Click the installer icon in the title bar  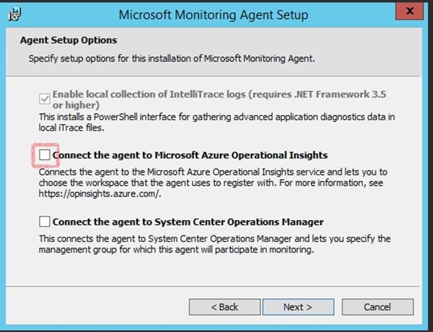click(x=14, y=14)
